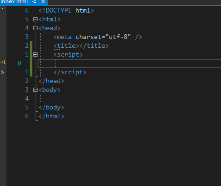
Task: Click the closing </script> tag
Action: tap(70, 72)
